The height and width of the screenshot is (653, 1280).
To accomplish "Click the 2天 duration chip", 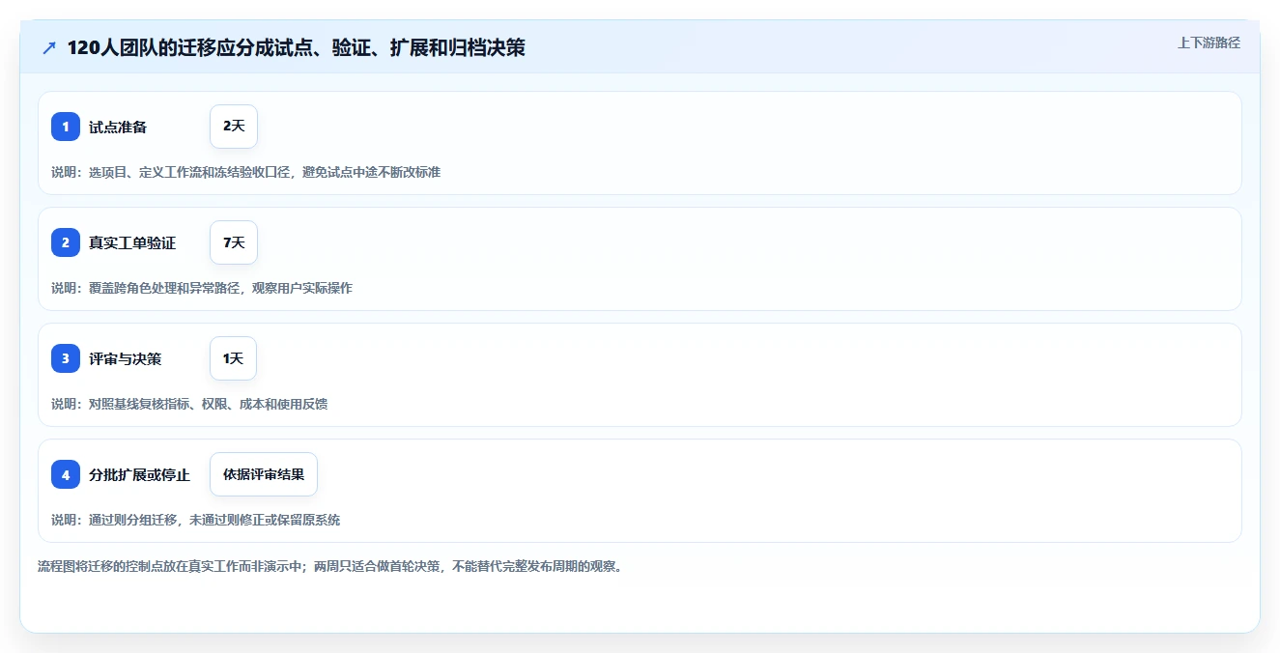I will 234,127.
